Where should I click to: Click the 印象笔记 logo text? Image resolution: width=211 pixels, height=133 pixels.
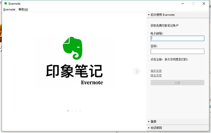tap(75, 71)
